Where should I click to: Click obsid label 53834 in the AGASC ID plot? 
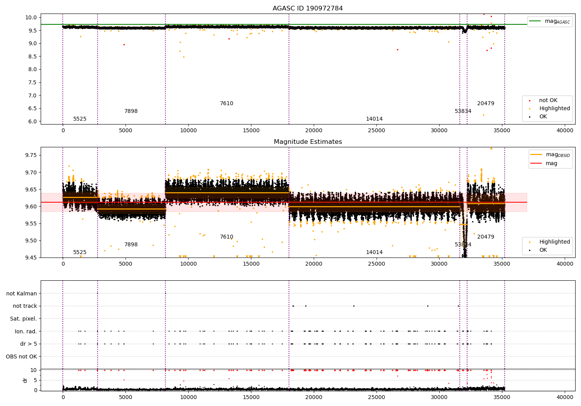pos(463,111)
